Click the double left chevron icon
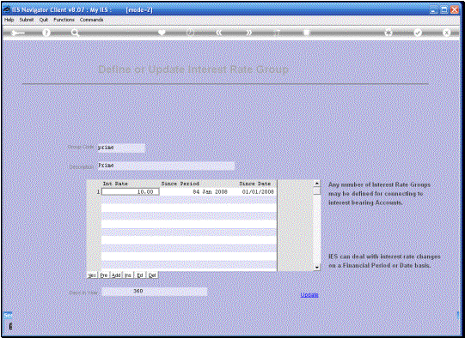 [x=219, y=33]
